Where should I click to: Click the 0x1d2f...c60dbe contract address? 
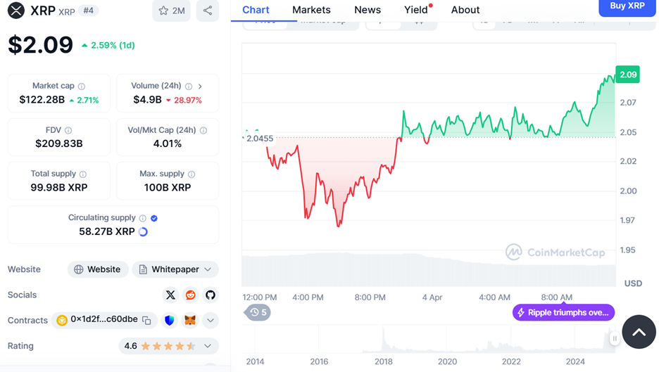coord(103,319)
